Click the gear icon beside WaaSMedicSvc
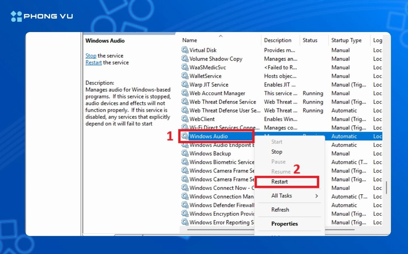The height and width of the screenshot is (254, 408). point(185,67)
